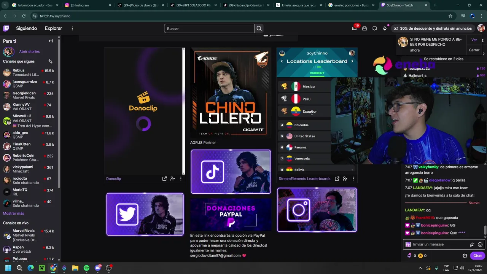Open notifications inbox with 19 badge
The height and width of the screenshot is (274, 487).
click(x=354, y=29)
